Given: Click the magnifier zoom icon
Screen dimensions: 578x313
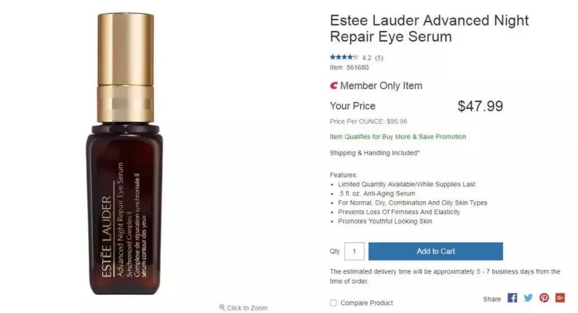Looking at the screenshot, I should pos(222,307).
